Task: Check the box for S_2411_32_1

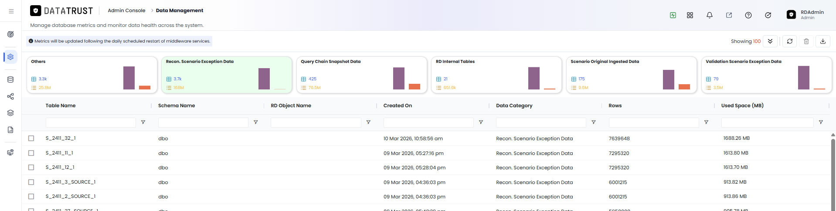Action: click(x=31, y=138)
